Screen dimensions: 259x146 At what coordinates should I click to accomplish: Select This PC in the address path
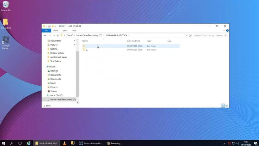69,35
